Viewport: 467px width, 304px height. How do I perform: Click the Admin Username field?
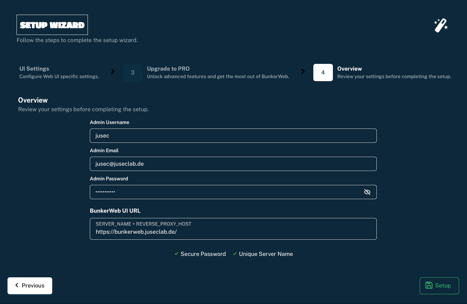233,136
